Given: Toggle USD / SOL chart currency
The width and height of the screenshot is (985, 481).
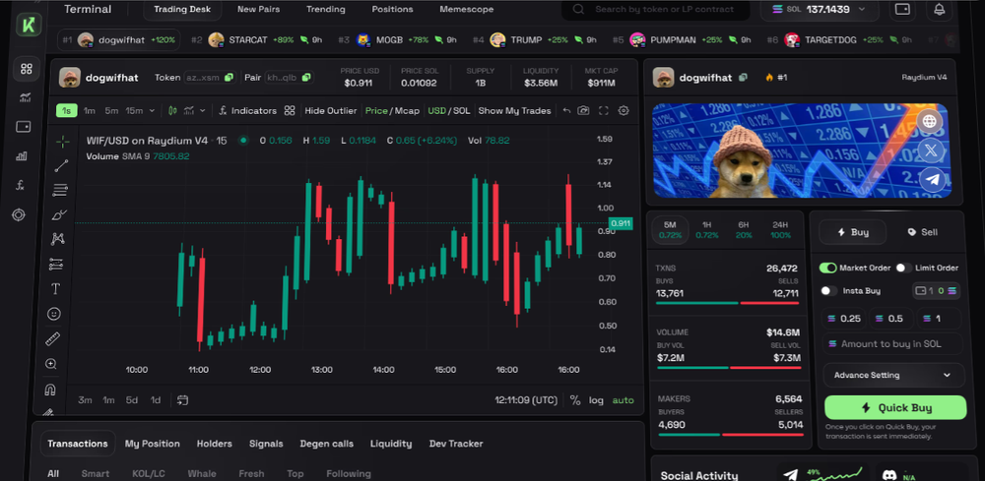Looking at the screenshot, I should coord(448,110).
